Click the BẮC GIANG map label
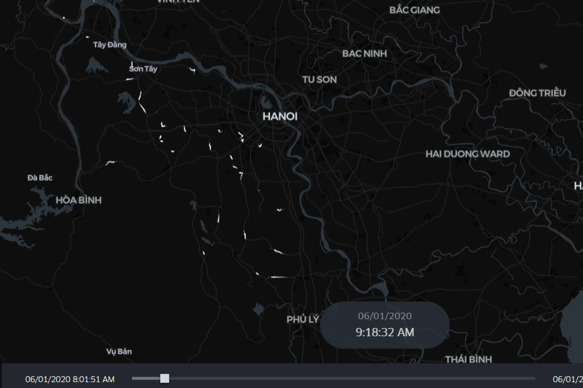This screenshot has height=388, width=583. click(414, 10)
